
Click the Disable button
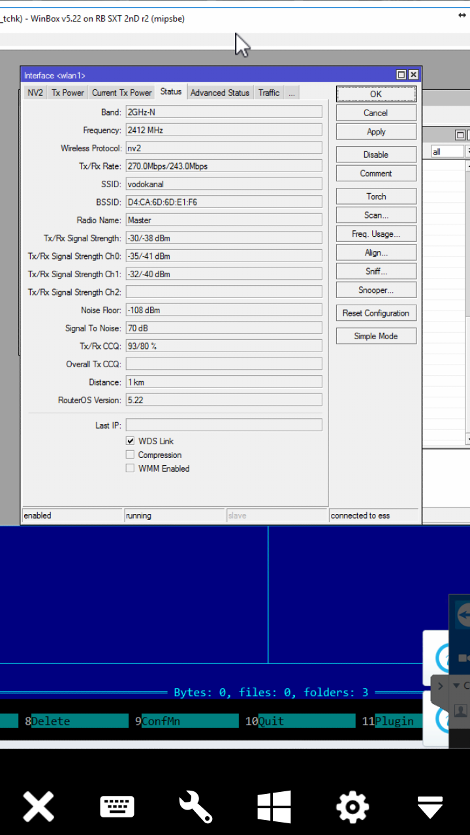(x=376, y=155)
